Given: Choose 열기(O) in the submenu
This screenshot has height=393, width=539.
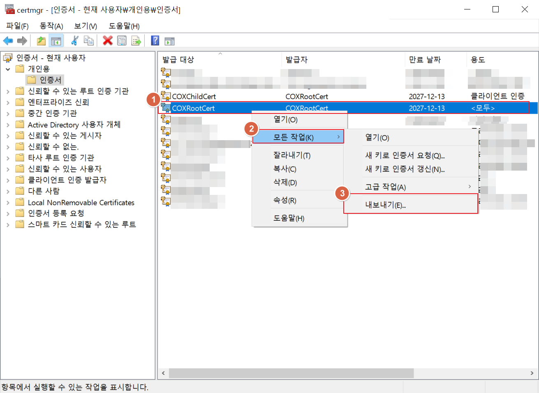Looking at the screenshot, I should pos(411,138).
